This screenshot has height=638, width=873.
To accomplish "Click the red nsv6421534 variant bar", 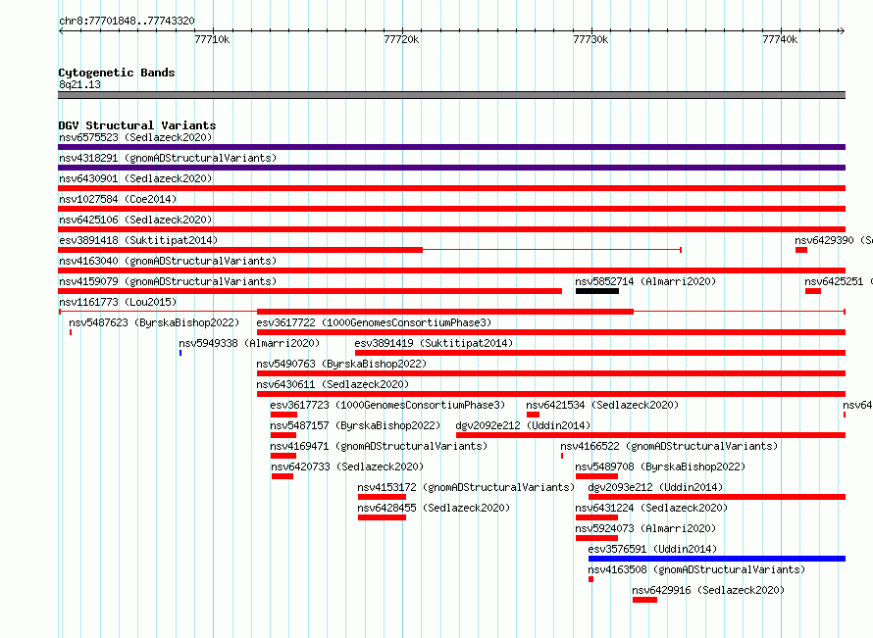I will tap(533, 415).
